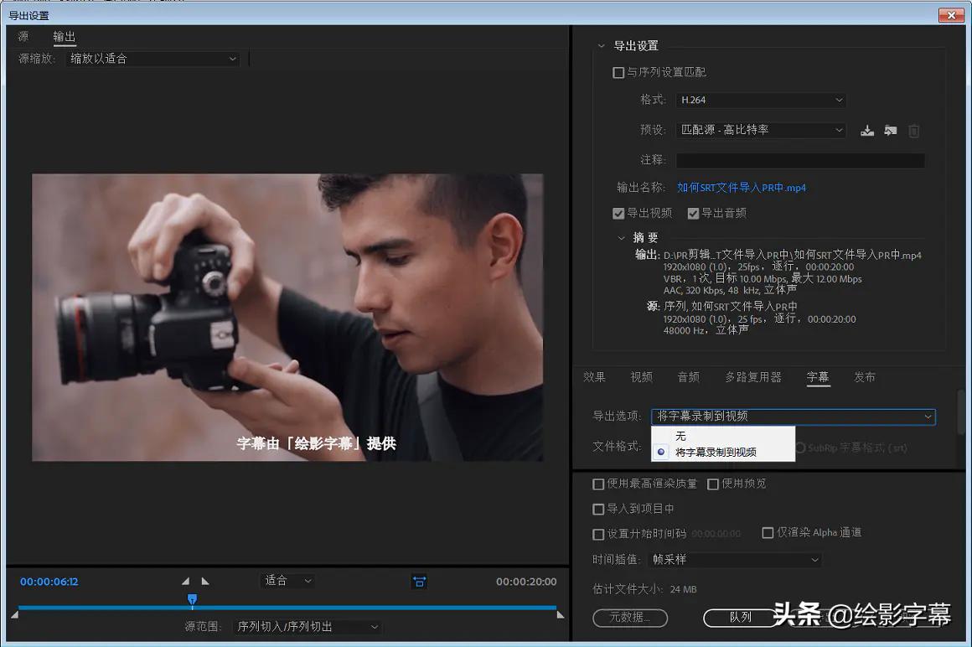Select 将字幕录制到视频 radio option

[x=662, y=452]
